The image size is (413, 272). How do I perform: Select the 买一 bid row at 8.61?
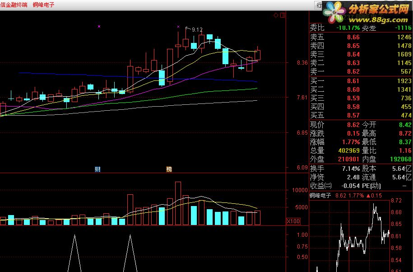361,81
